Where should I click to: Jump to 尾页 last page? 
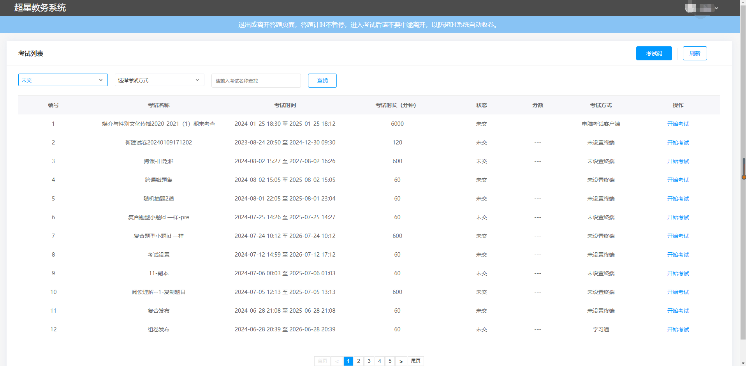416,361
